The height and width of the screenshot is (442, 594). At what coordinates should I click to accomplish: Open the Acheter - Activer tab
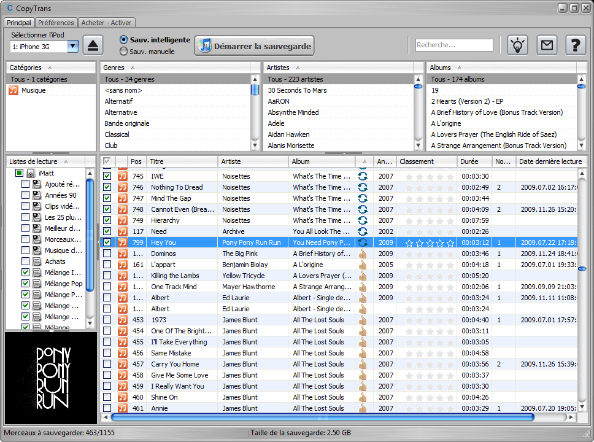pyautogui.click(x=106, y=23)
